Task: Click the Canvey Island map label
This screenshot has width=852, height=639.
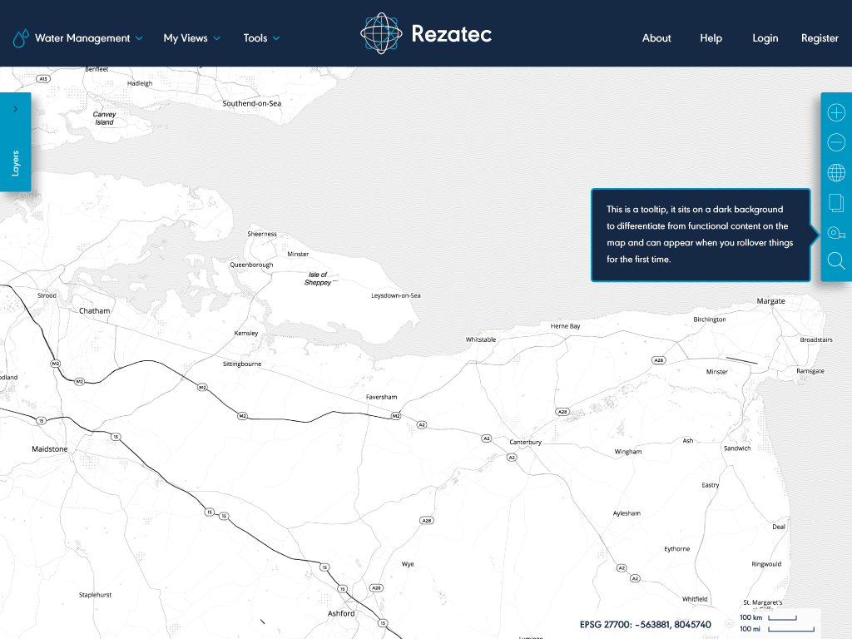Action: tap(104, 118)
